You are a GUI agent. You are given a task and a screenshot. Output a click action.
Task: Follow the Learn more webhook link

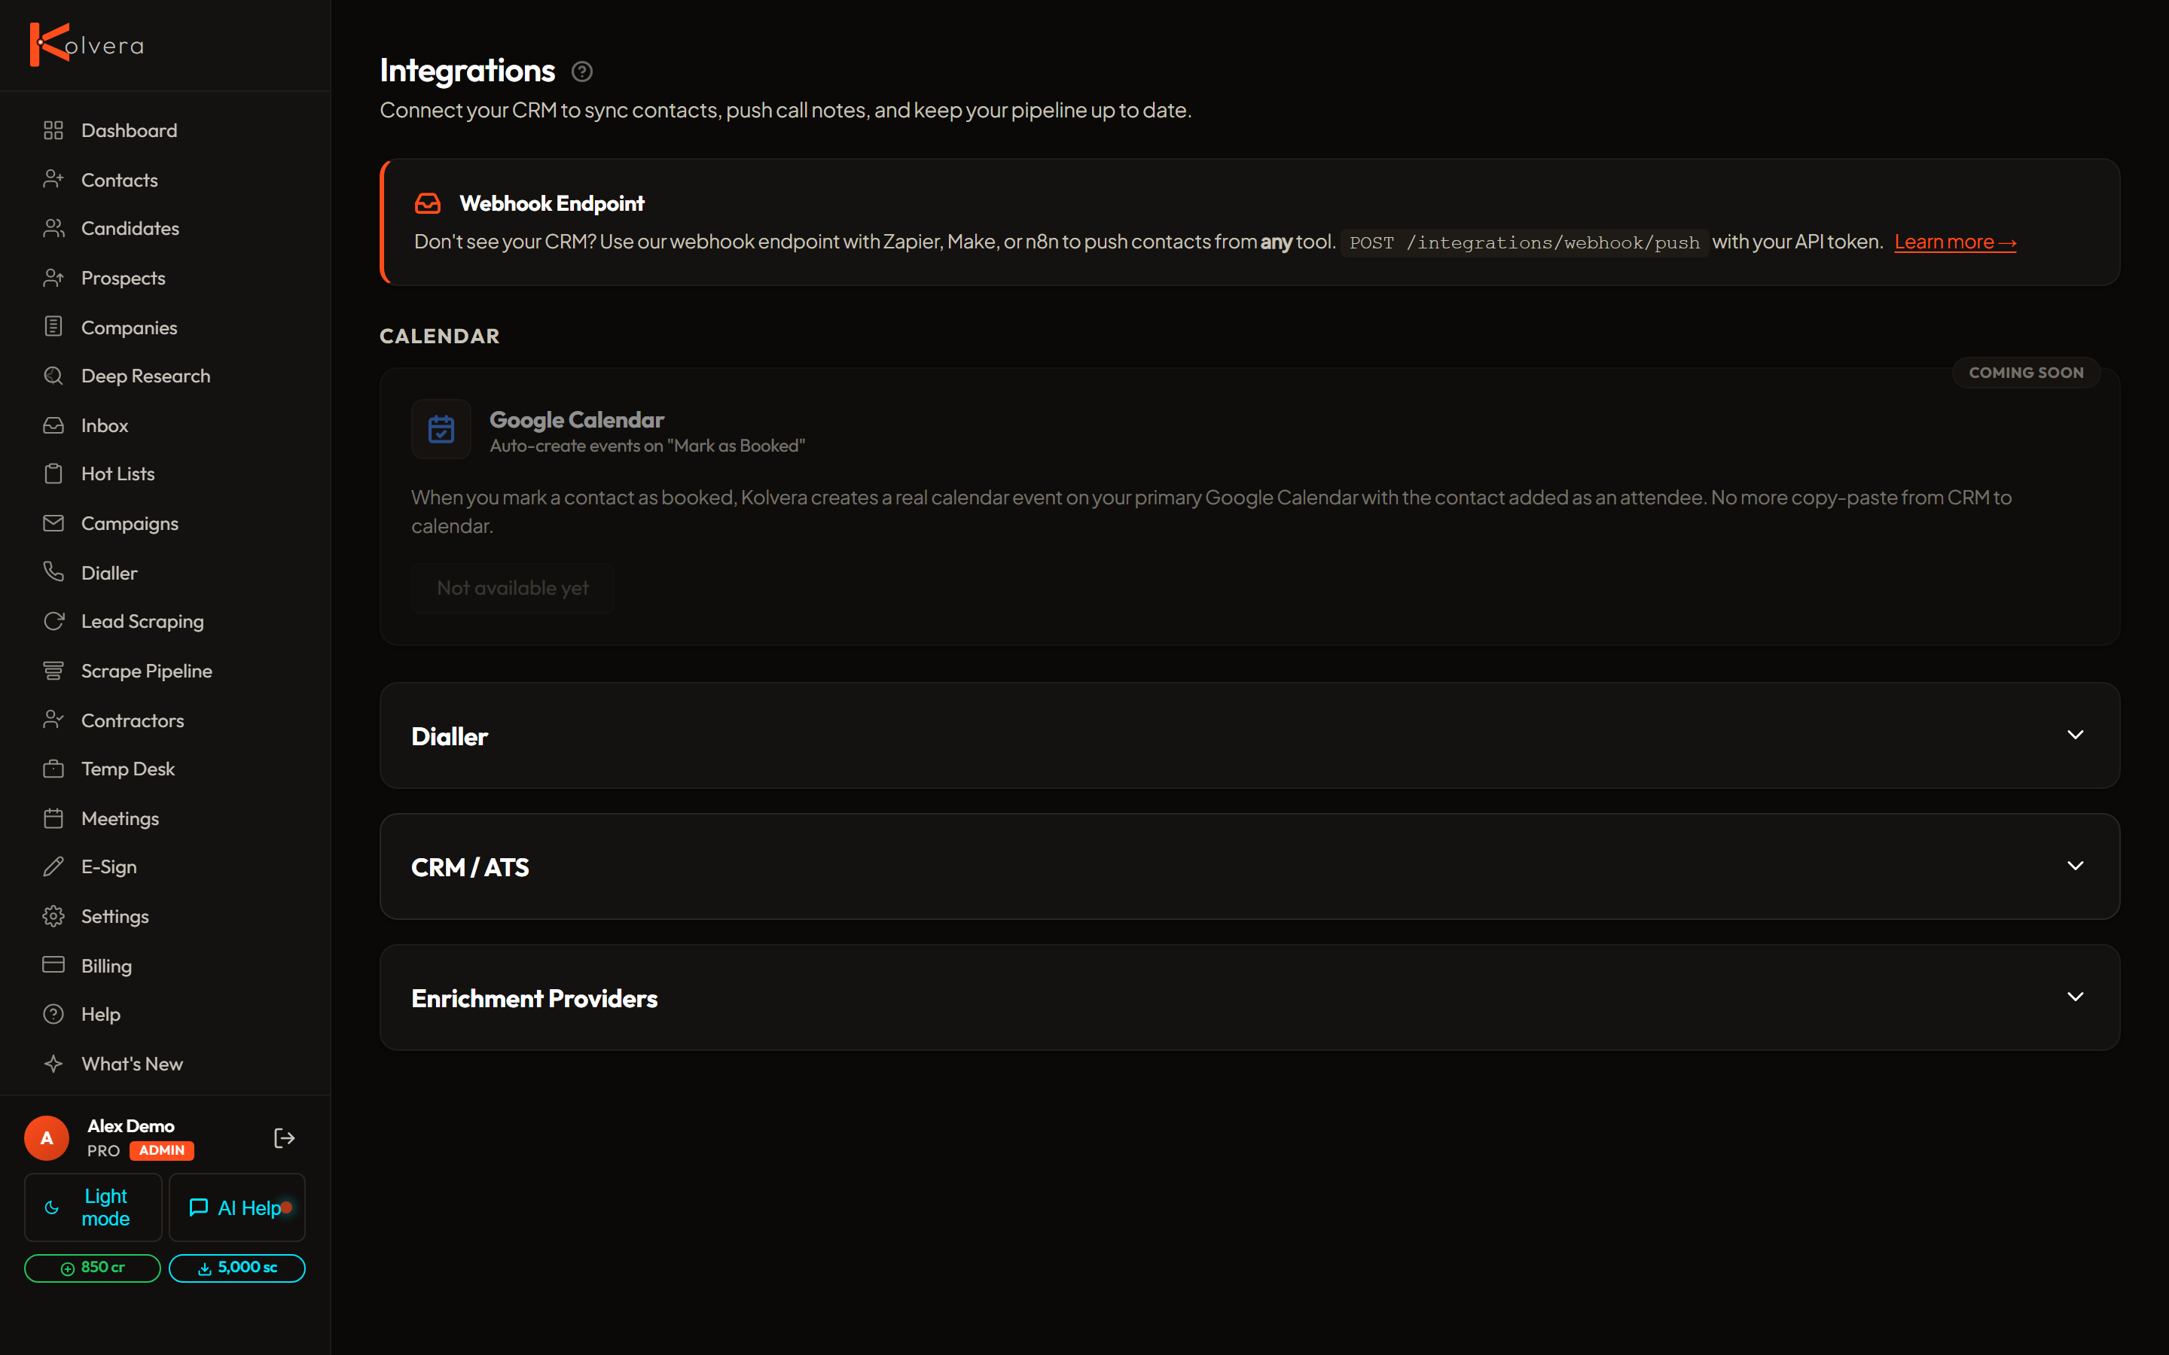click(x=1955, y=242)
